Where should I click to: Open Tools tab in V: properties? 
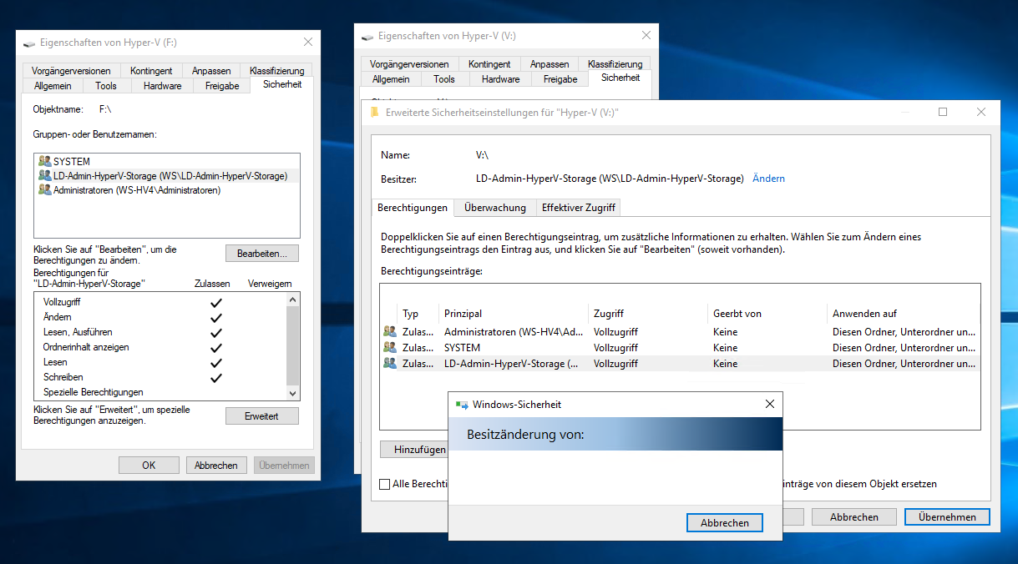click(x=444, y=79)
